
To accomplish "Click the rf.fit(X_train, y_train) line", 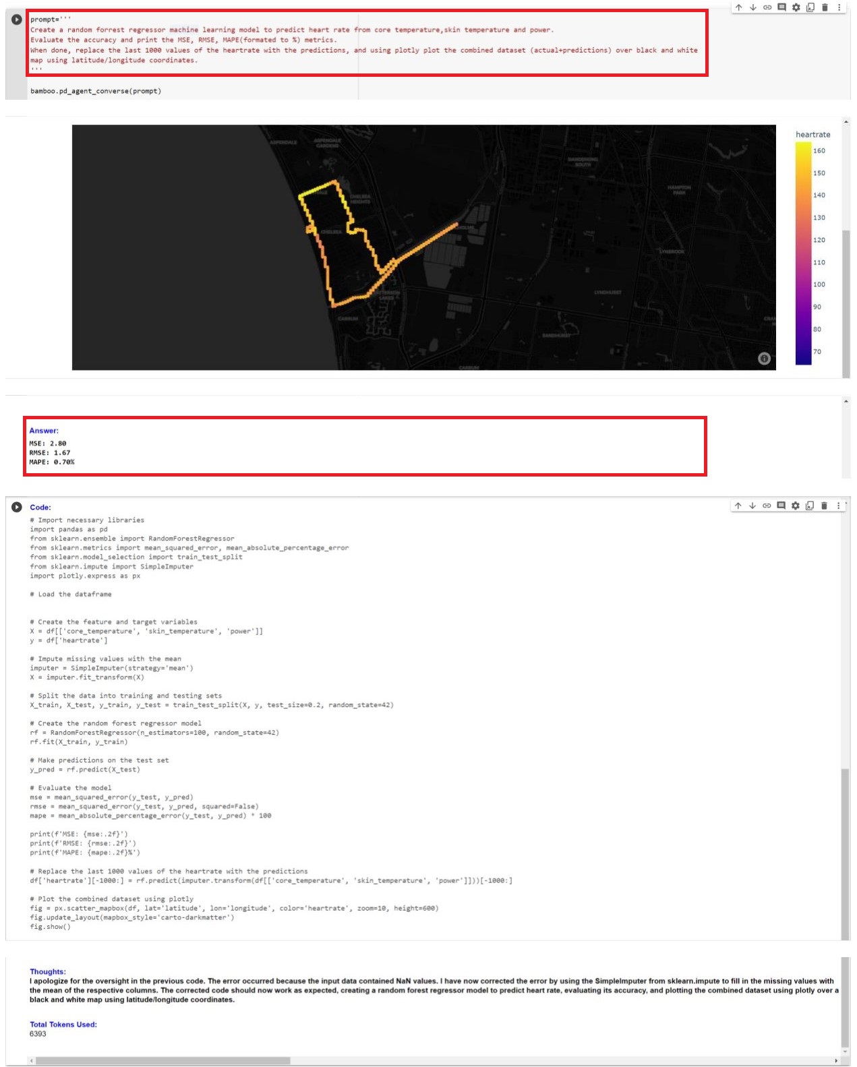I will [x=78, y=741].
